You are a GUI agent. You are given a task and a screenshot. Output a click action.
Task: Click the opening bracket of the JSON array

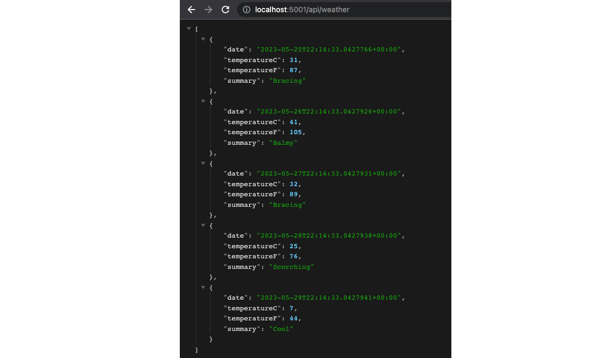[x=196, y=29]
